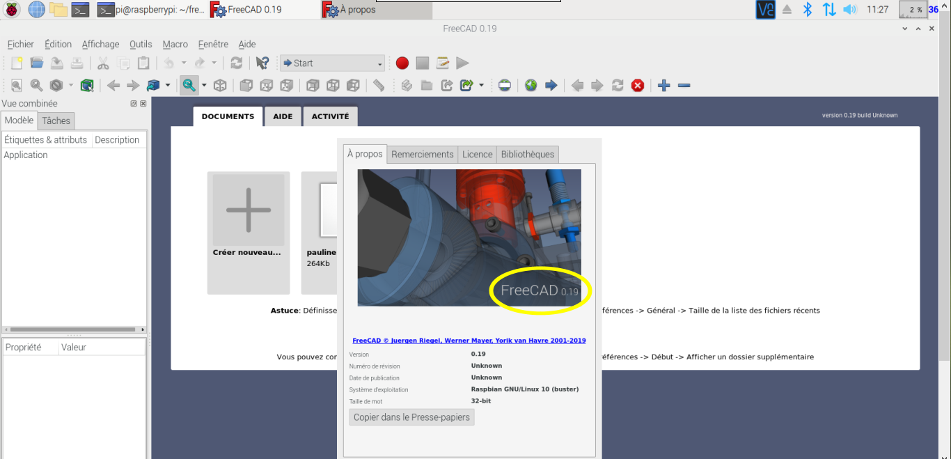Switch to the Tâches panel tab

[56, 120]
